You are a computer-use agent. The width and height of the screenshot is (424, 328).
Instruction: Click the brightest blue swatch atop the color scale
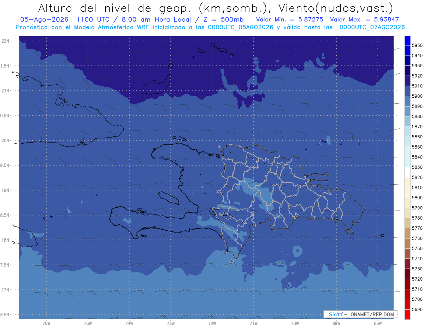407,40
